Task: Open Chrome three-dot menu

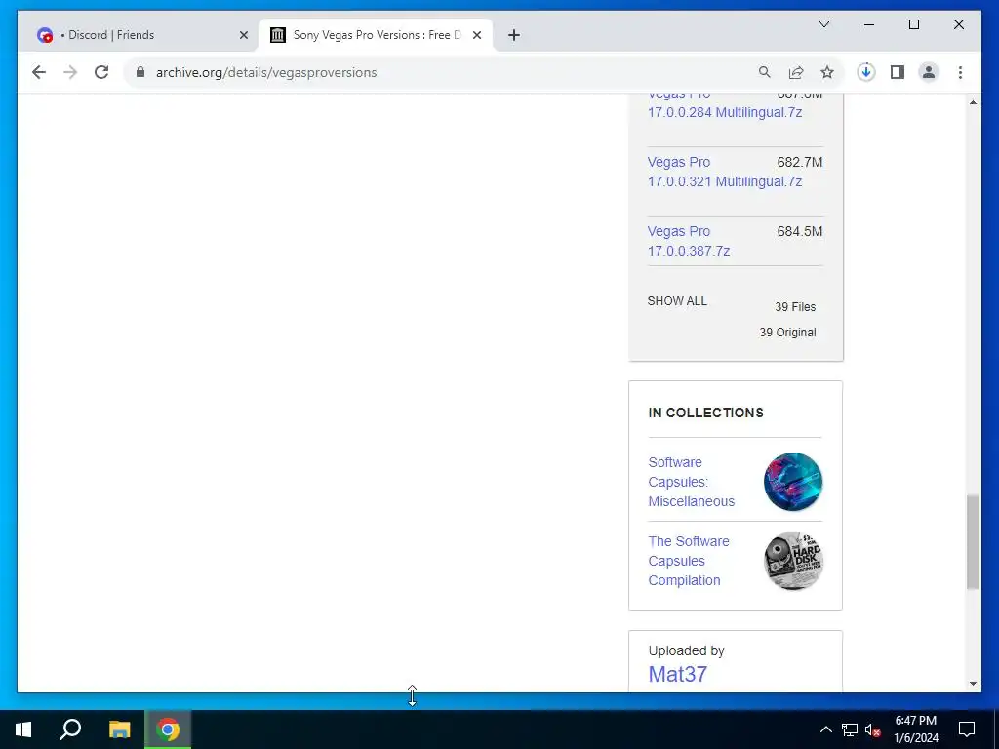Action: (x=960, y=72)
